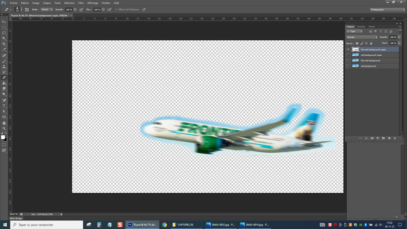Image resolution: width=407 pixels, height=229 pixels.
Task: Filter layers by adjustment layers
Action: click(376, 31)
